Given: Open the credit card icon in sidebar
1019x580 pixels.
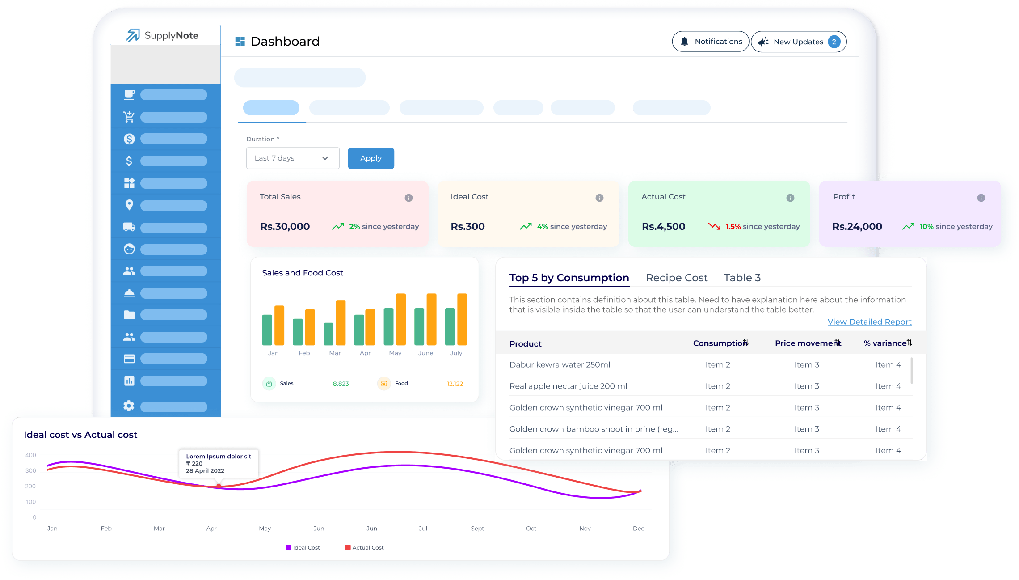Looking at the screenshot, I should tap(129, 358).
